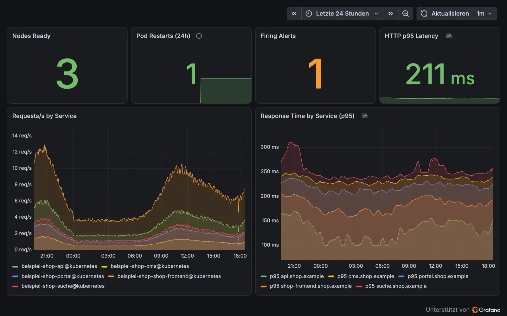Open the Pod Restarts (24h) panel title

coord(163,36)
